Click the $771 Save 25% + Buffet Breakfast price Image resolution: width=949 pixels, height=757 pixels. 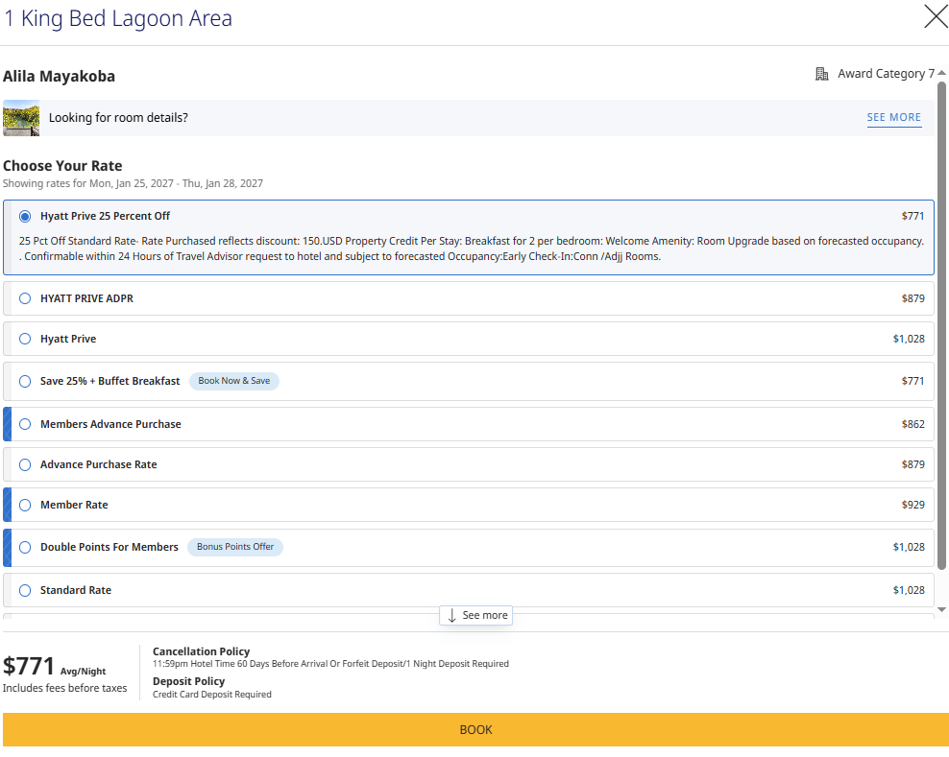point(912,381)
